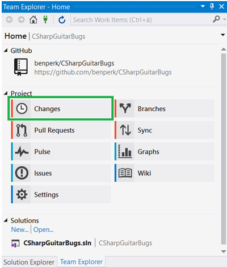Click the Home icon in the toolbar
The width and height of the screenshot is (227, 268).
(33, 19)
